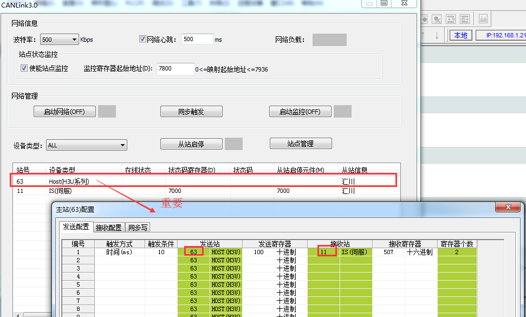Click the right-arrow download toolbar icon
This screenshot has height=317, width=526.
click(x=464, y=18)
